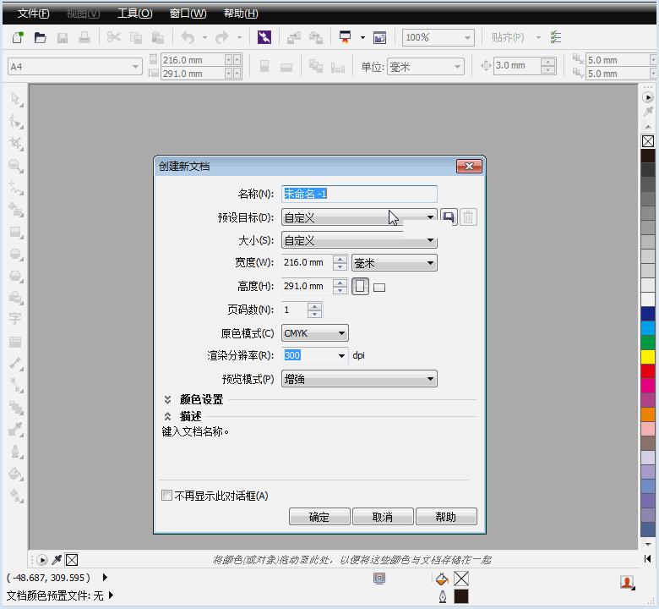Select the Zoom magnifier tool in toolbox

click(15, 166)
